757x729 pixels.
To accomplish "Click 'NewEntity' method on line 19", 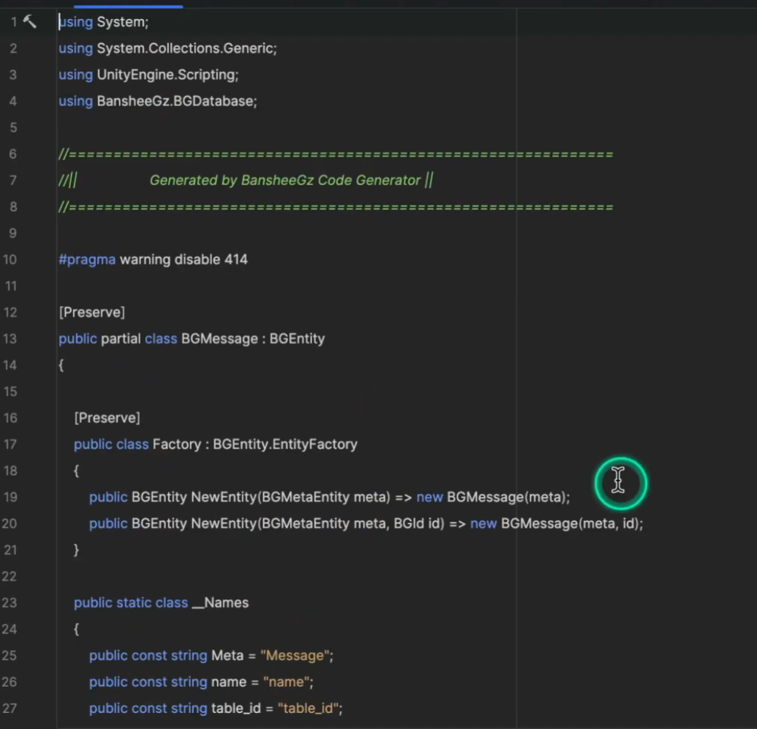I will coord(224,497).
